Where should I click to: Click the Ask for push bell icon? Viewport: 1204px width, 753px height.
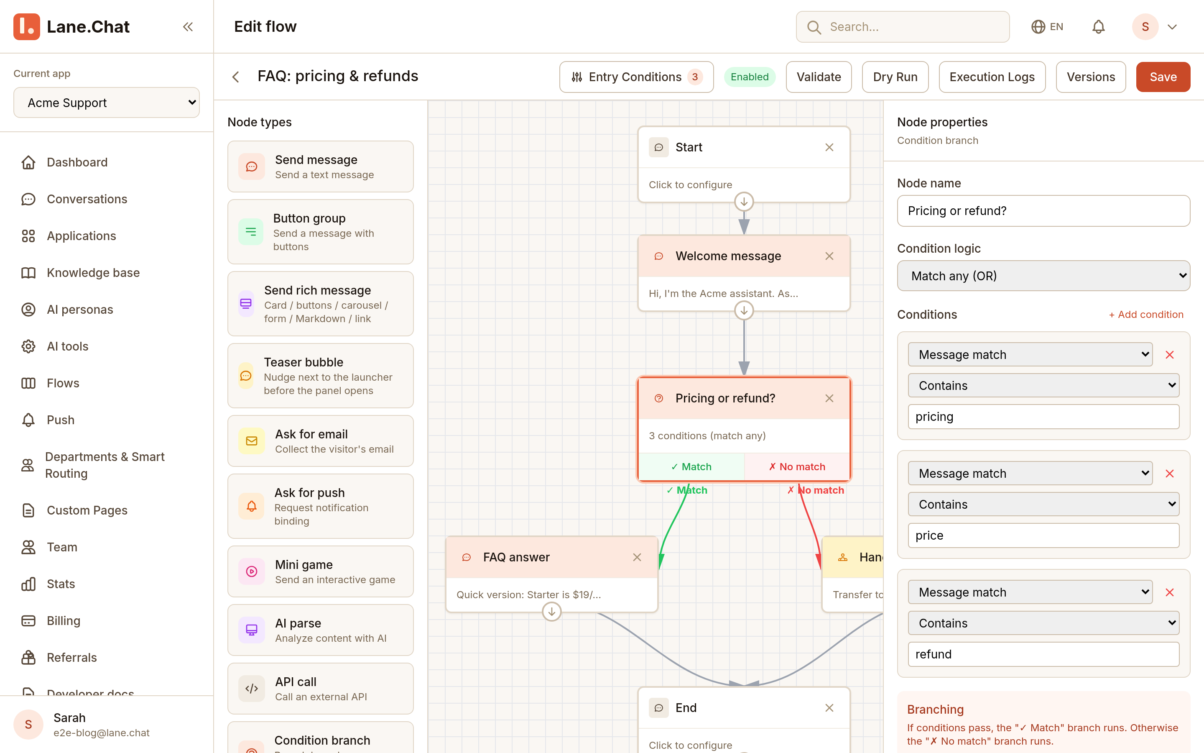pyautogui.click(x=251, y=507)
